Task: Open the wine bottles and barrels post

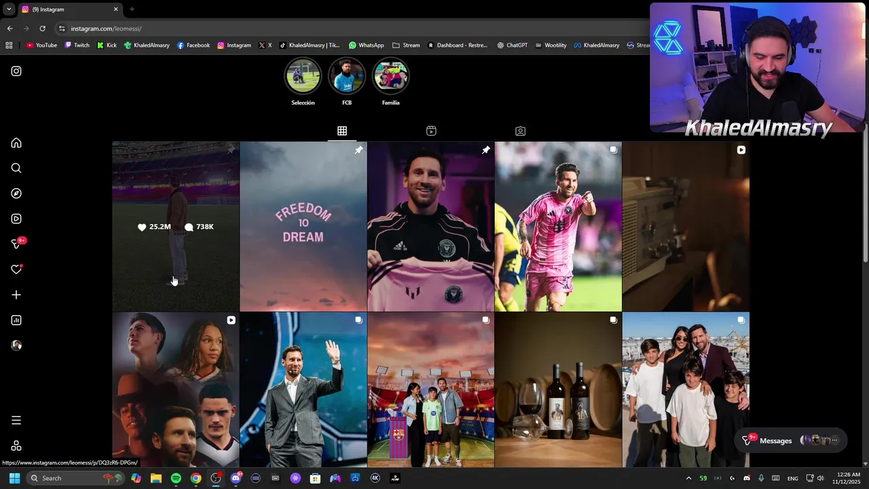Action: pyautogui.click(x=558, y=390)
